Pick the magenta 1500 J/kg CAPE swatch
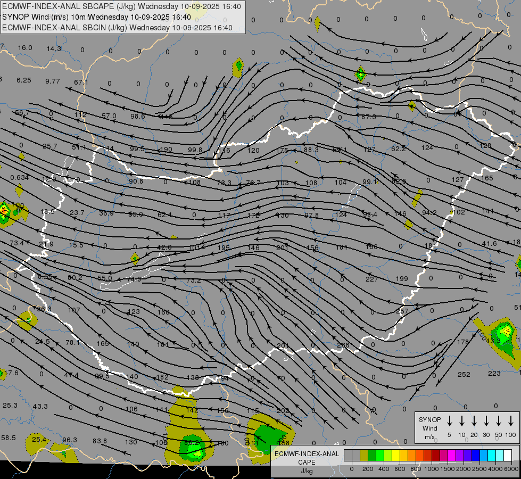 (452, 455)
